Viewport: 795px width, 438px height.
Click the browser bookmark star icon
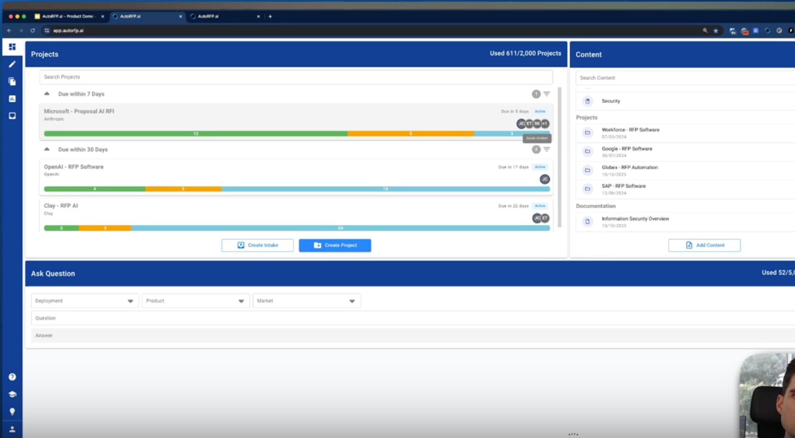(716, 31)
